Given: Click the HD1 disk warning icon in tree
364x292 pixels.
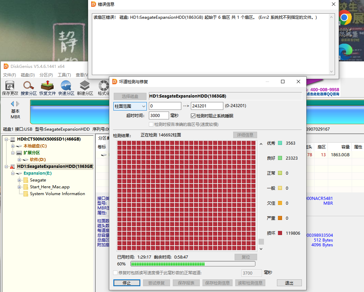Looking at the screenshot, I should [12, 166].
